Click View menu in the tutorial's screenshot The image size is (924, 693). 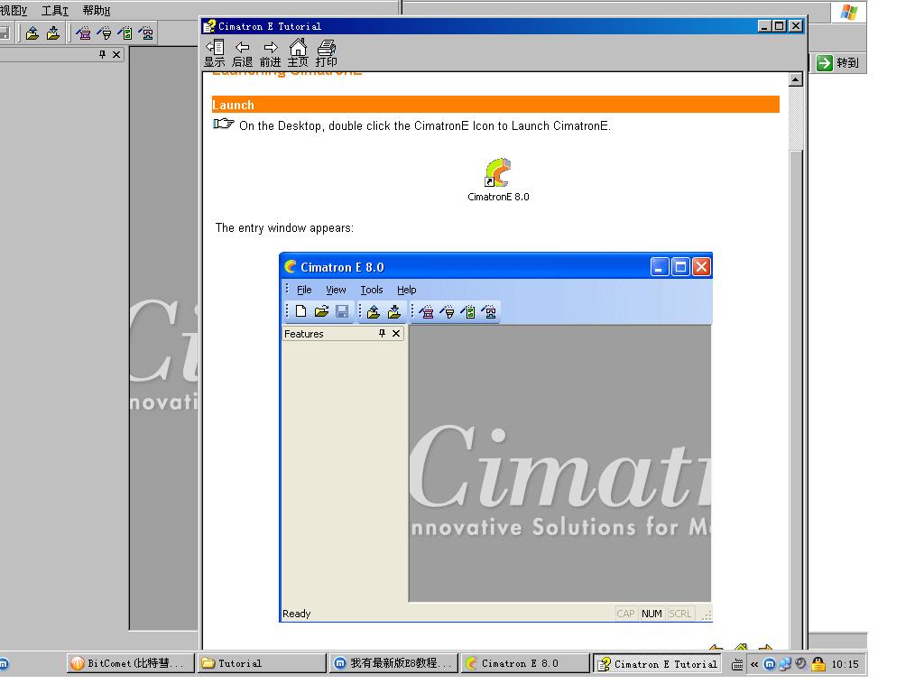(x=336, y=290)
